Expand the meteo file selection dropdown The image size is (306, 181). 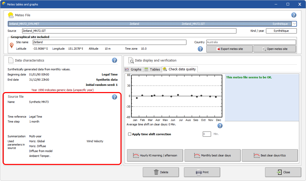294,24
